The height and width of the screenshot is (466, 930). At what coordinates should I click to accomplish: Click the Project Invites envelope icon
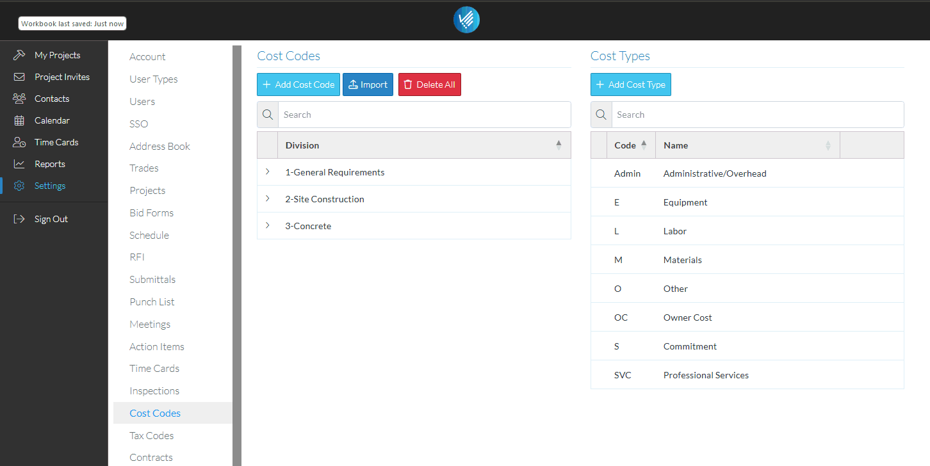19,77
